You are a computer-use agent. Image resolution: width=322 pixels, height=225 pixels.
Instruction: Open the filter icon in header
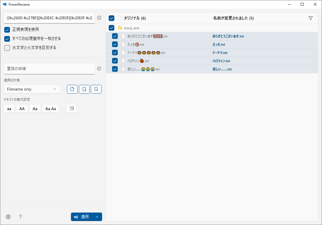coord(311,18)
